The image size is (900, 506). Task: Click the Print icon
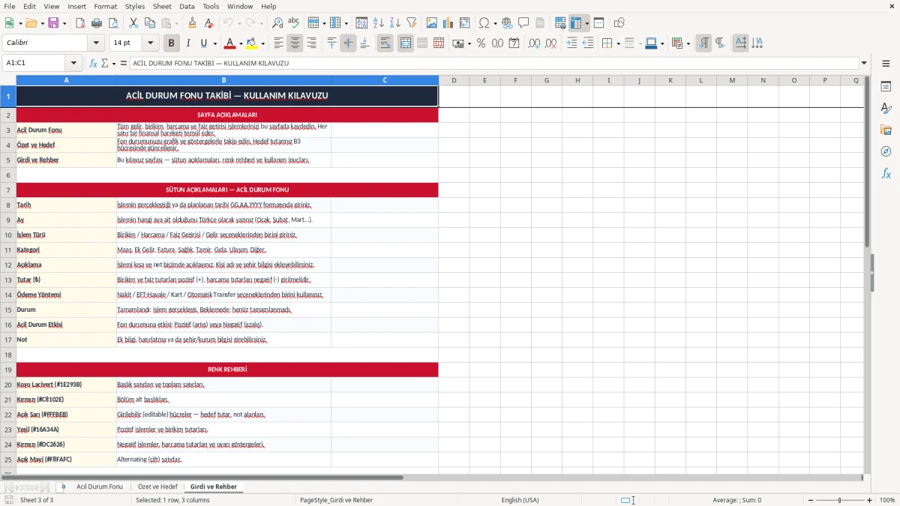pyautogui.click(x=97, y=23)
